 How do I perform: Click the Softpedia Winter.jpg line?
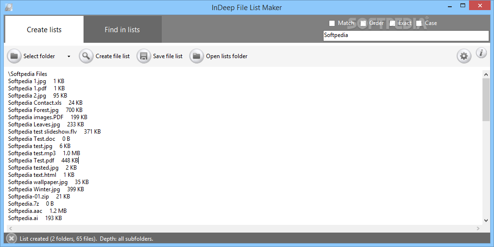click(x=46, y=189)
